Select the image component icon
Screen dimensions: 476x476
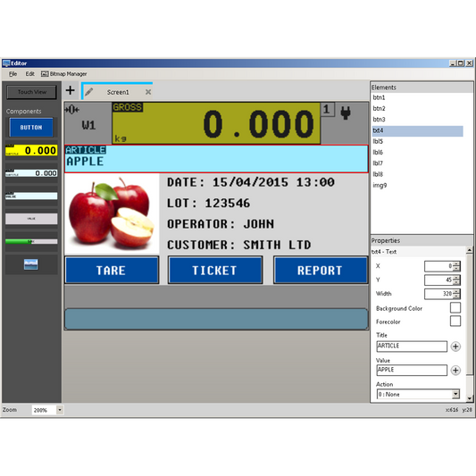coord(31,264)
